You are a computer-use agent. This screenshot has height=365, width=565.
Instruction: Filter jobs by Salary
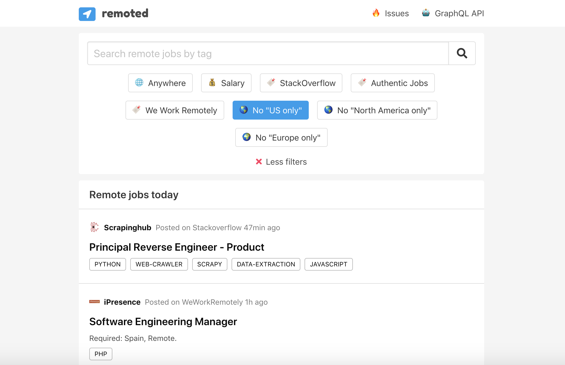point(226,83)
